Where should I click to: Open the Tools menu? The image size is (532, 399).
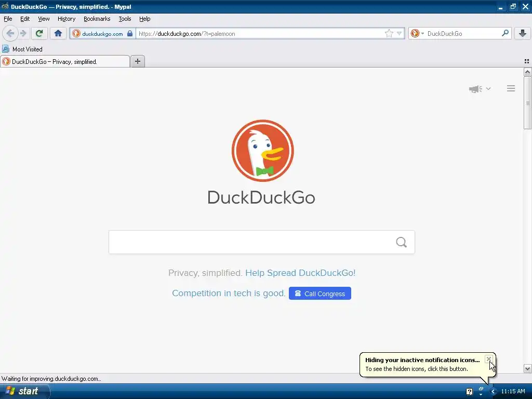point(125,19)
